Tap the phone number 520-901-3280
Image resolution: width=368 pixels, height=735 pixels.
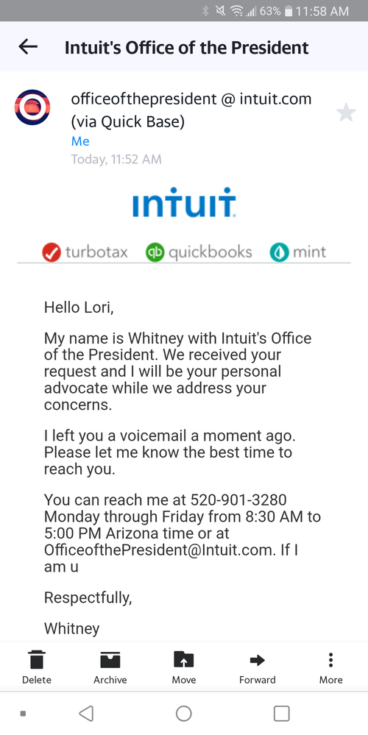pos(238,500)
